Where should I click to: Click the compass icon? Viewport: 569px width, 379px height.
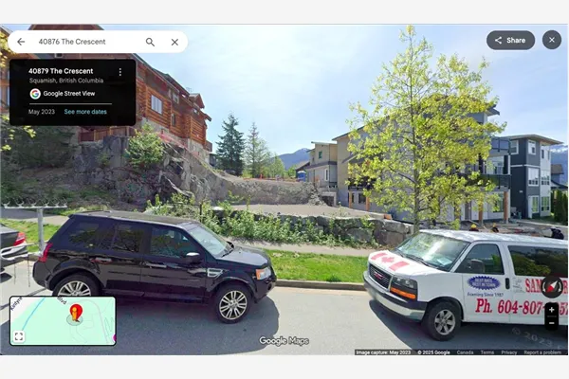[552, 287]
